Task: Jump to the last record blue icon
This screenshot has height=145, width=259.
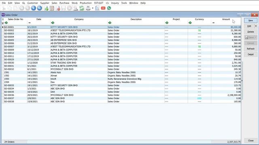Action: (40, 8)
